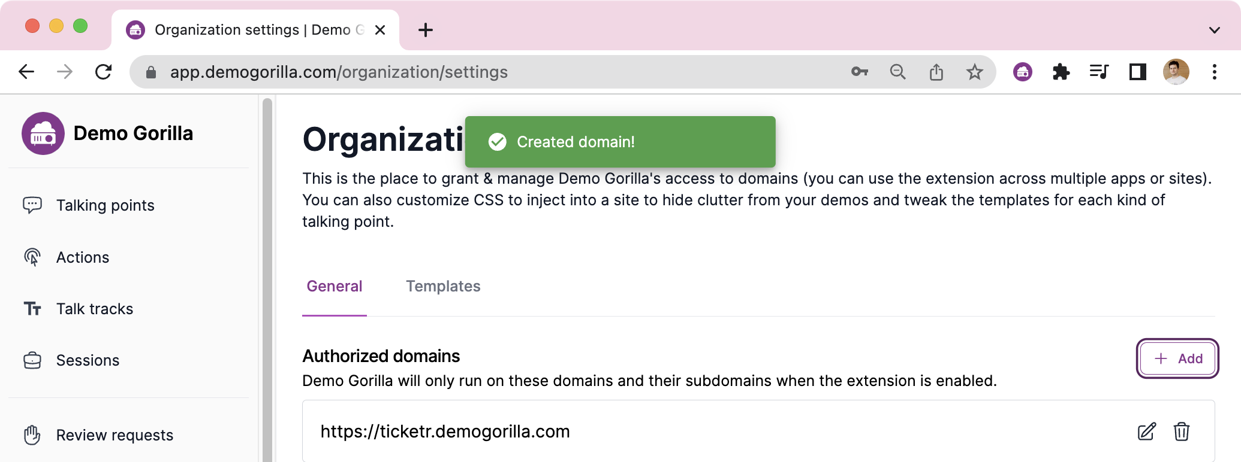The height and width of the screenshot is (462, 1241).
Task: Go forward in browser history
Action: [65, 72]
